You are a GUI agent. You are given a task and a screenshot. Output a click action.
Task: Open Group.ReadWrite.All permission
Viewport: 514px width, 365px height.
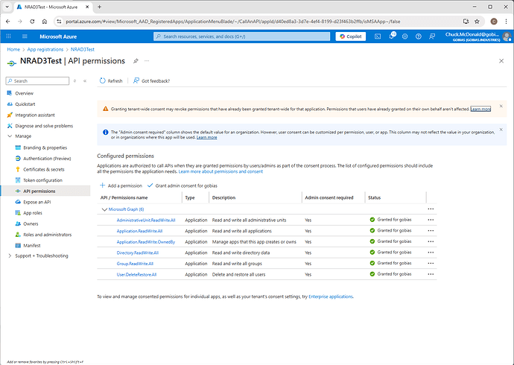135,264
